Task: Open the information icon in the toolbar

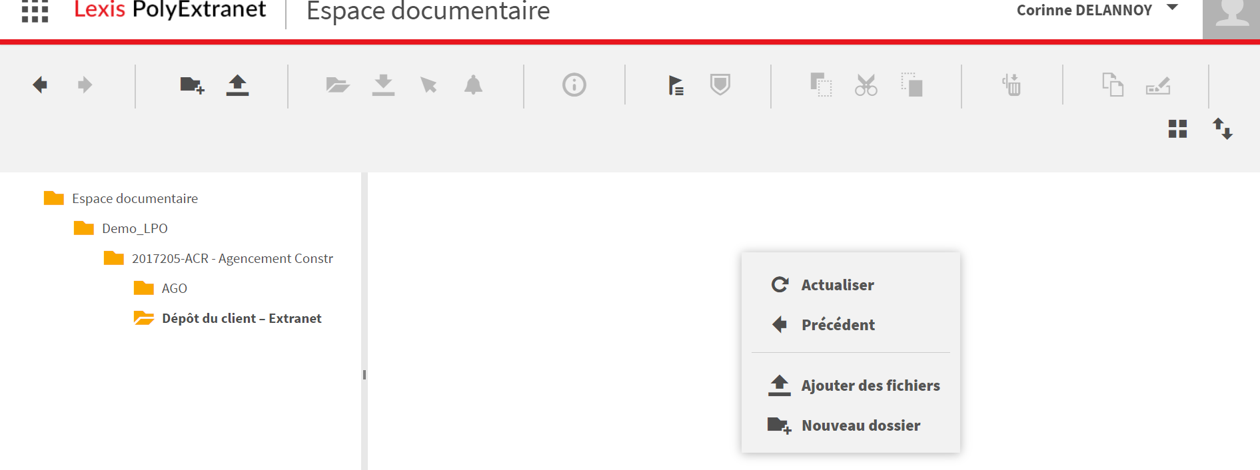Action: point(574,85)
